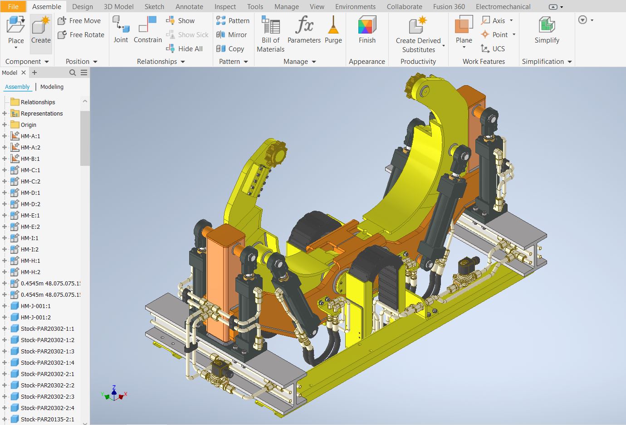The image size is (626, 425).
Task: Switch to the Design ribbon tab
Action: pos(83,7)
